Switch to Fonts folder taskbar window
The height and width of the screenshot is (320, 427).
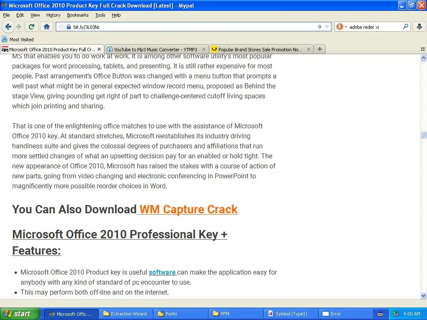[x=181, y=314]
